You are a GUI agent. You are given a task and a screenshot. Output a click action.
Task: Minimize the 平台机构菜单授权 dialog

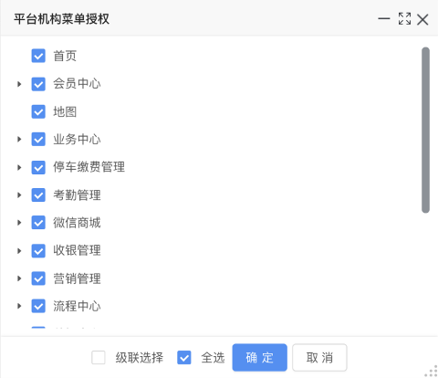tap(384, 19)
